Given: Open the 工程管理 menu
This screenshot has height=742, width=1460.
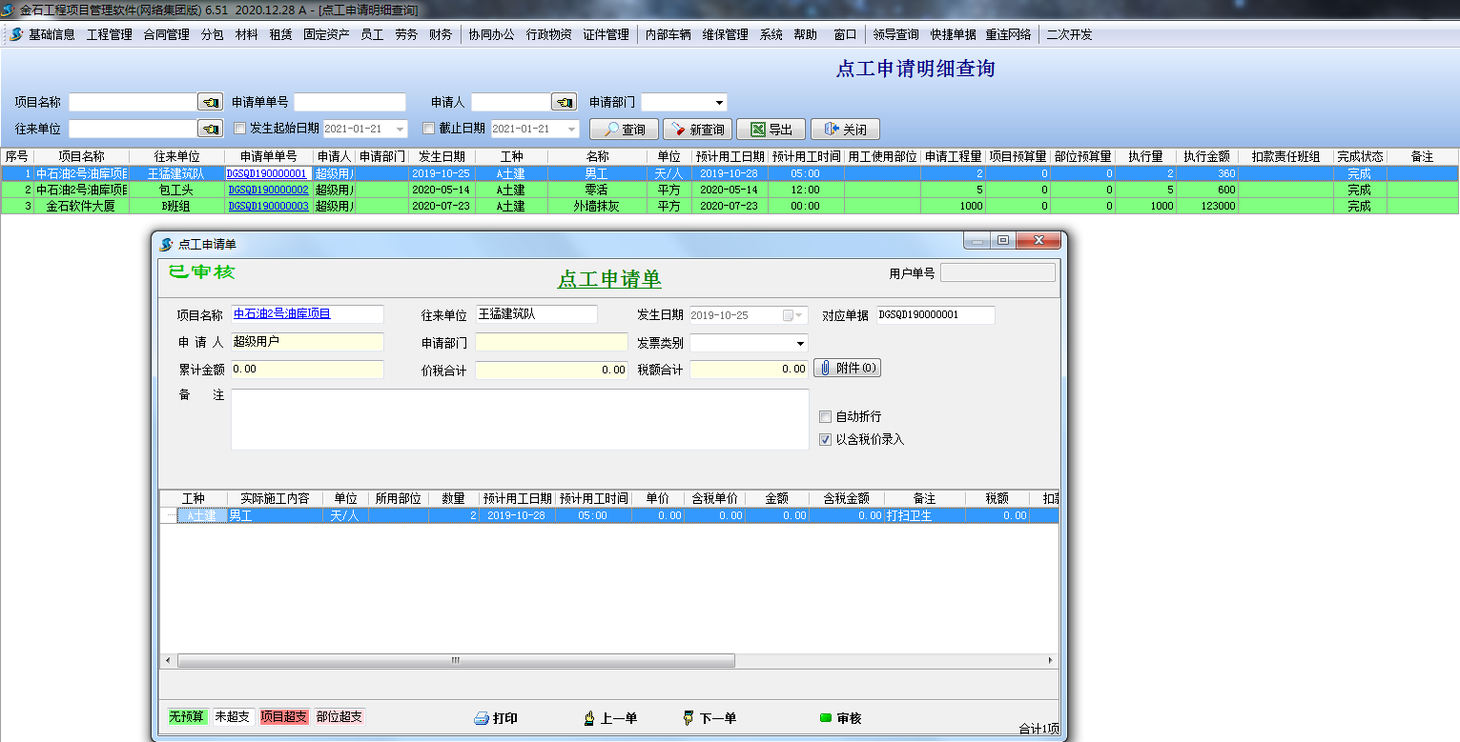Looking at the screenshot, I should [x=109, y=34].
